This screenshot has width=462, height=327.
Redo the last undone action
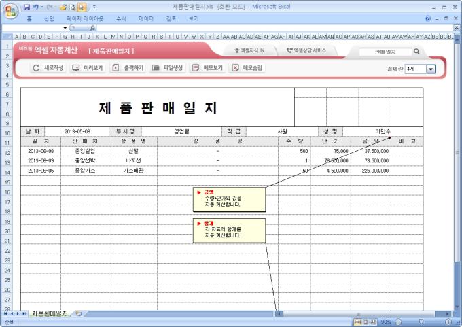coord(49,7)
